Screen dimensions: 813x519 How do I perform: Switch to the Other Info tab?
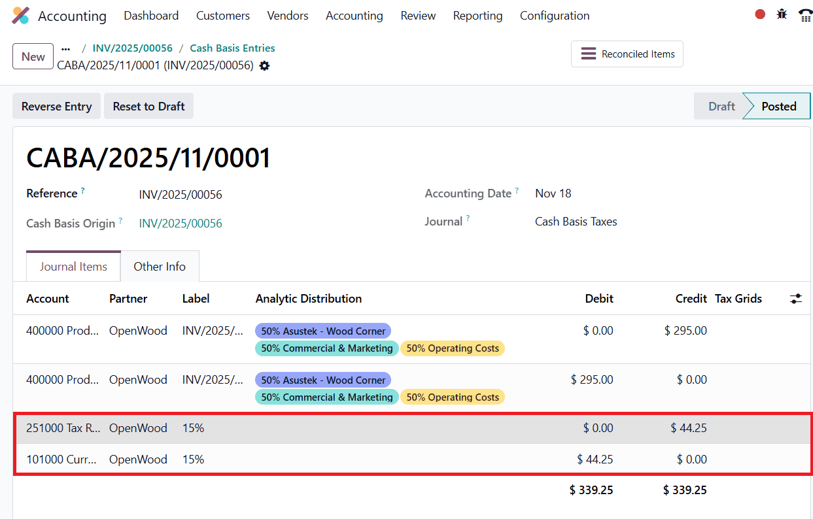(160, 266)
